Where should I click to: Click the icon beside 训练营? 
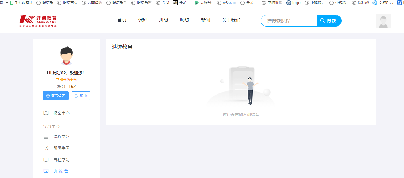(46, 171)
